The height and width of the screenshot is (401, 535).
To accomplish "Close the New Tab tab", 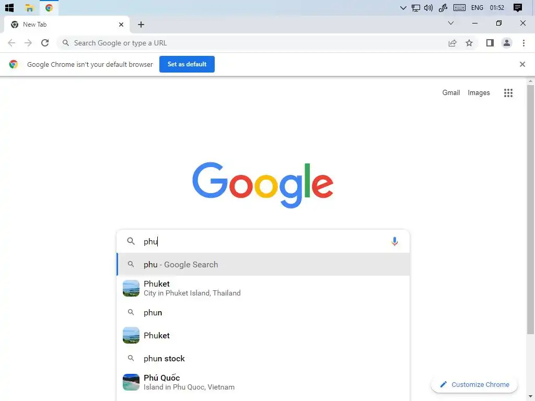I will [121, 25].
